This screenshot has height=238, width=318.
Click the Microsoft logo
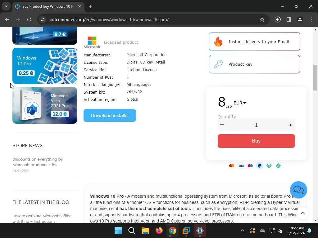click(92, 42)
